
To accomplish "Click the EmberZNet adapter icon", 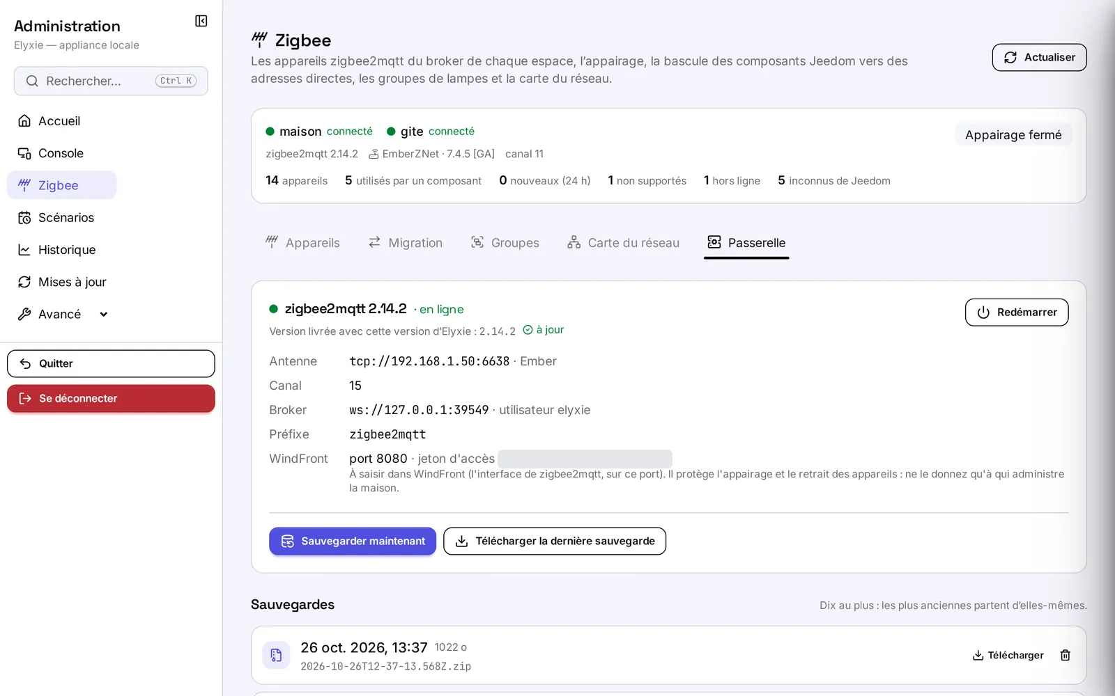I will click(374, 154).
